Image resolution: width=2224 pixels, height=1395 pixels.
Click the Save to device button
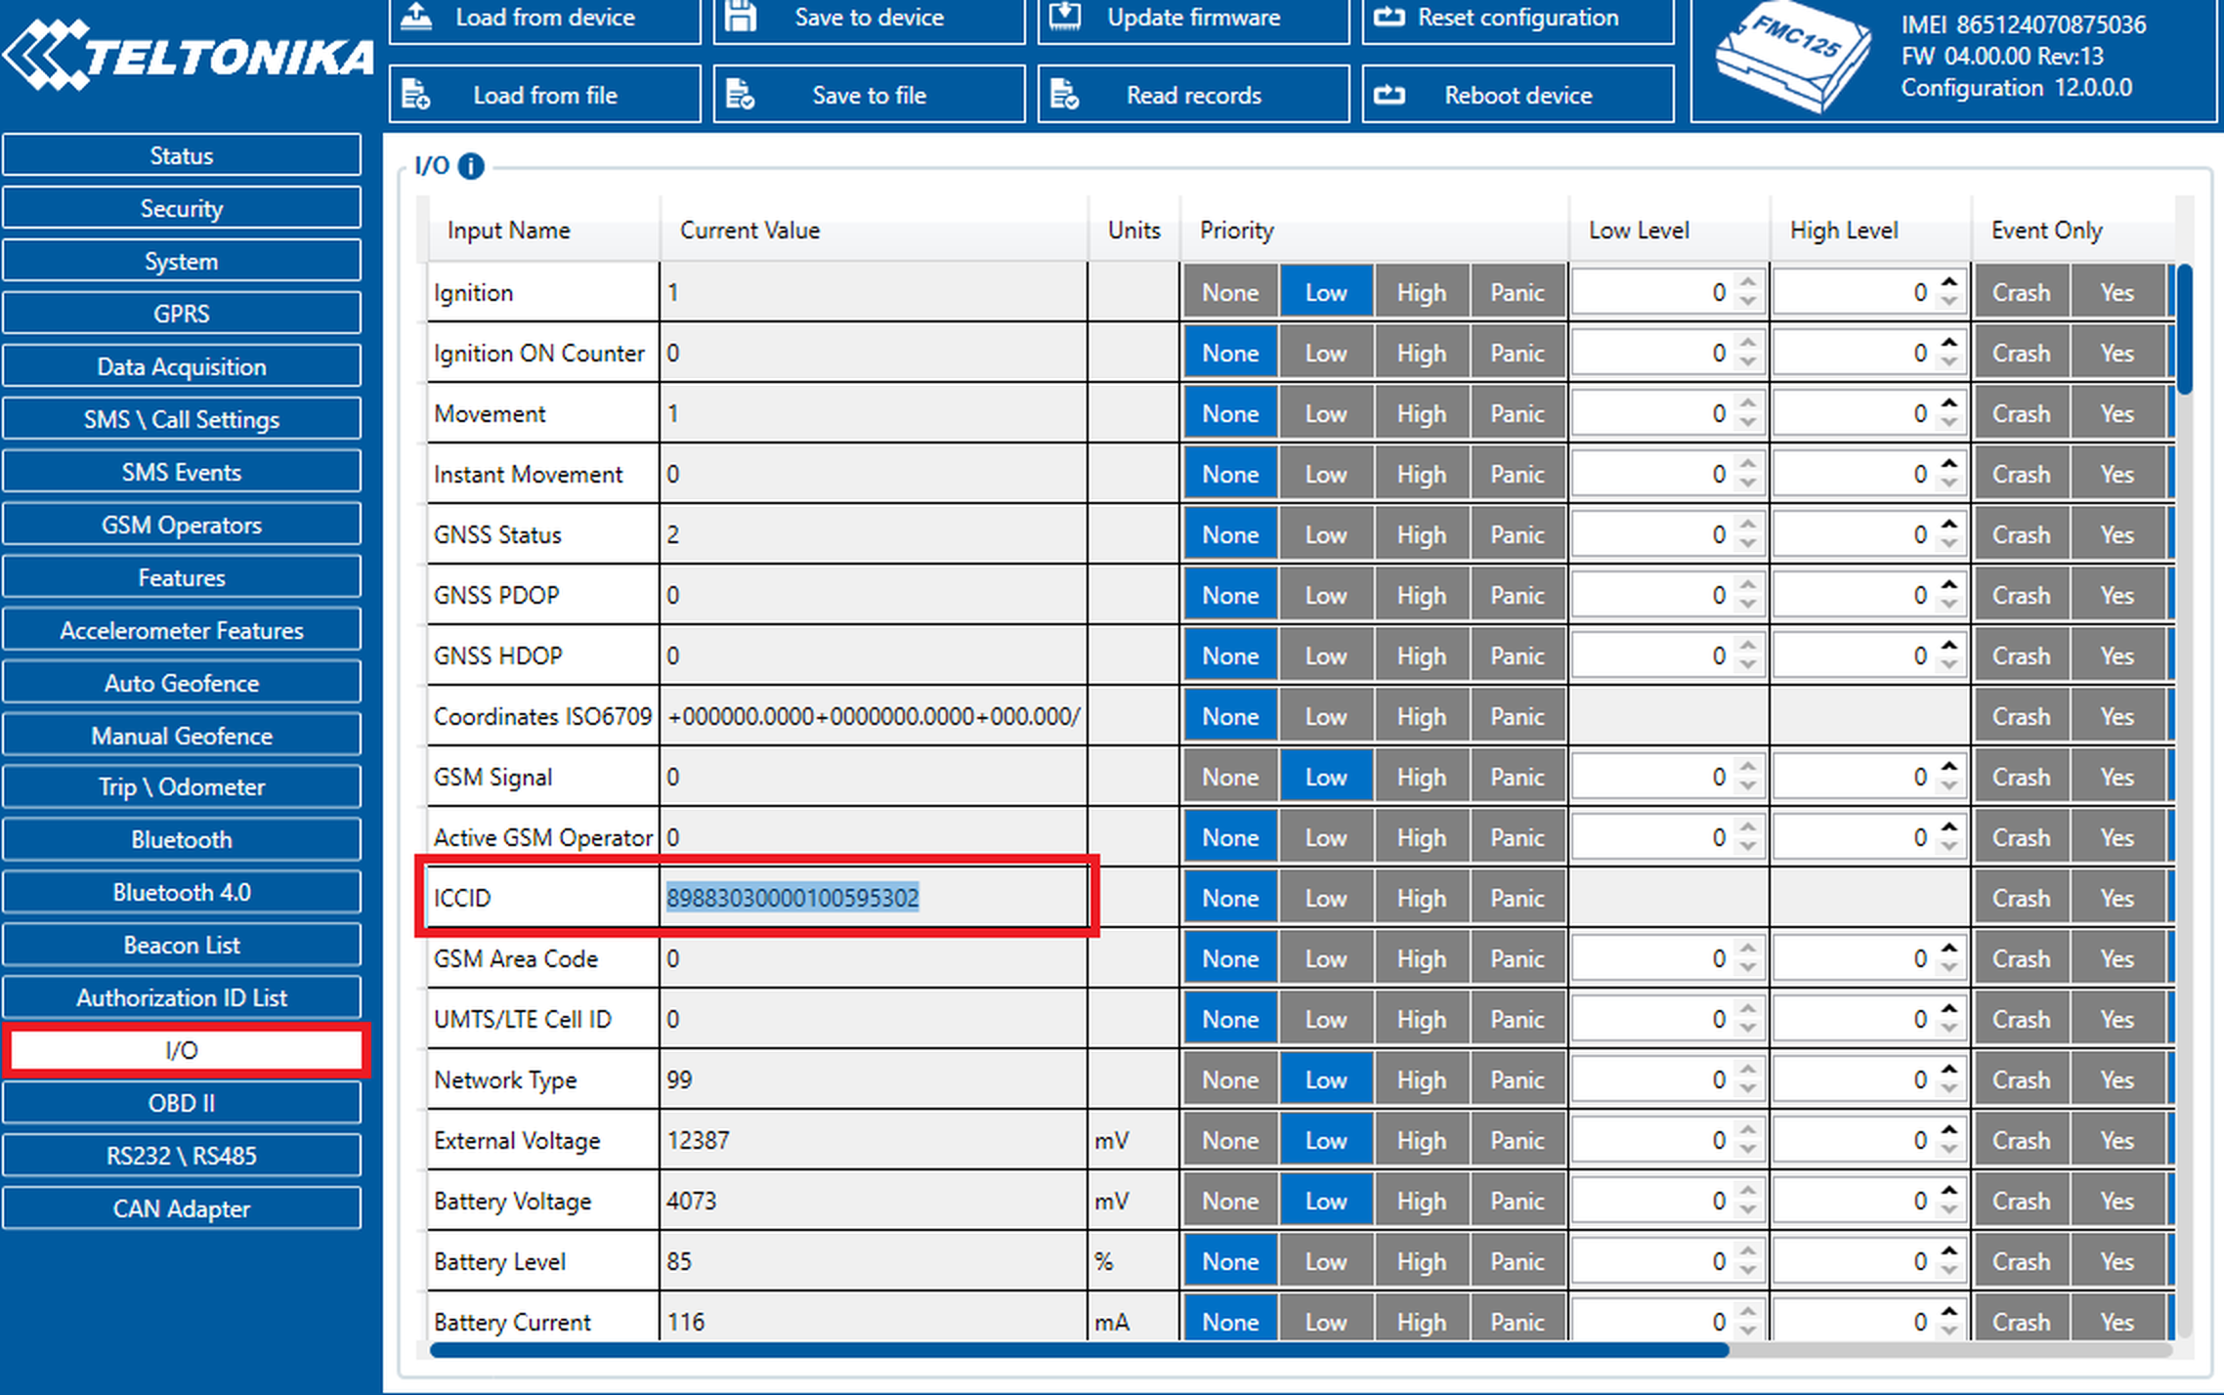(x=869, y=20)
